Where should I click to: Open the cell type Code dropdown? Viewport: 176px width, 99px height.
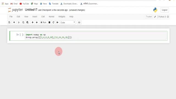pyautogui.click(x=68, y=23)
